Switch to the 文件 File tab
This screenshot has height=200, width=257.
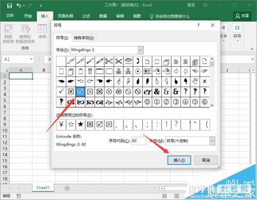click(x=10, y=16)
